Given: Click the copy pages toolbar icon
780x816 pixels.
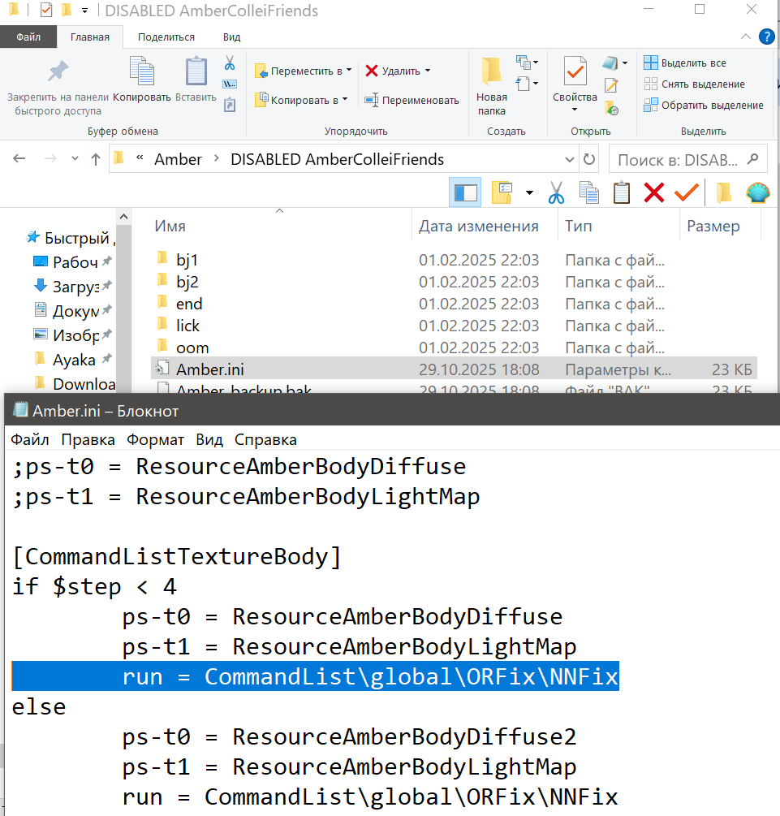Looking at the screenshot, I should coord(589,192).
